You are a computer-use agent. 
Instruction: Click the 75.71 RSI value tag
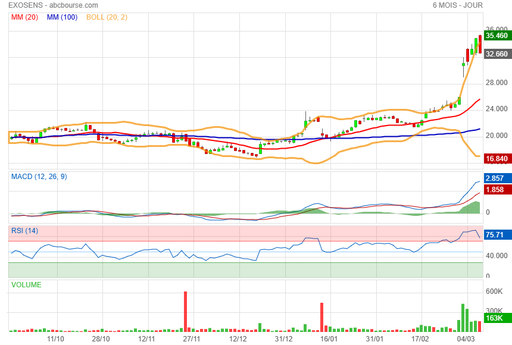(497, 235)
